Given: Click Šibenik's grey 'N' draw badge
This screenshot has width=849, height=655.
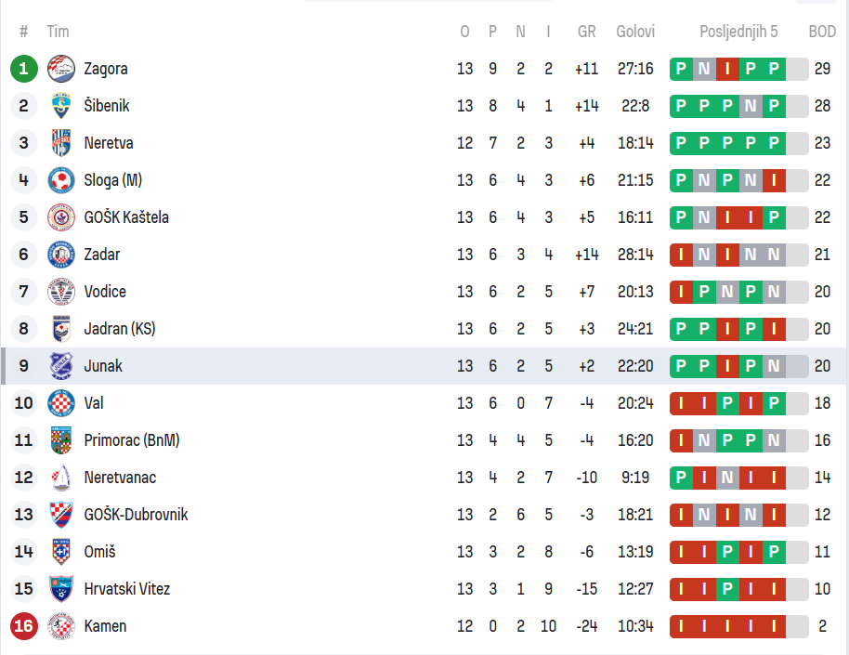Looking at the screenshot, I should tap(751, 106).
